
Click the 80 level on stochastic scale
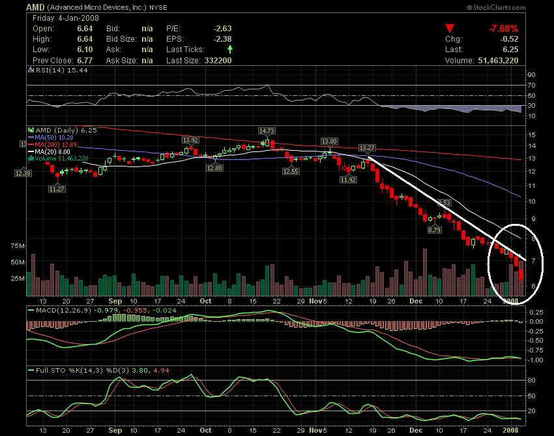[x=532, y=380]
